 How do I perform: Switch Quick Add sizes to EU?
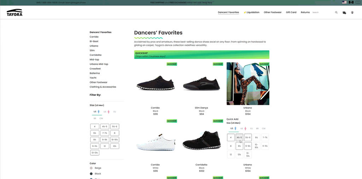tap(251, 129)
